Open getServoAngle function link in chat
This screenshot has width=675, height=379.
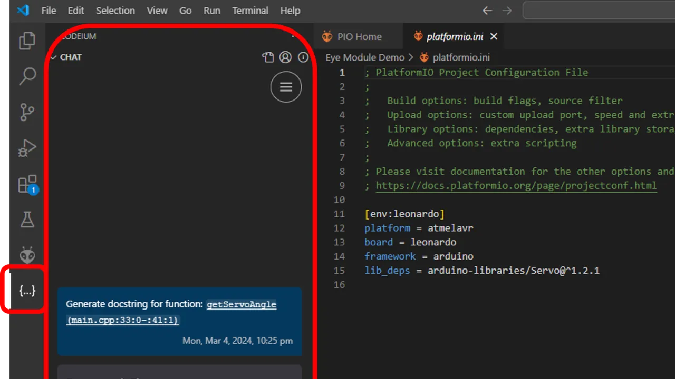coord(242,304)
